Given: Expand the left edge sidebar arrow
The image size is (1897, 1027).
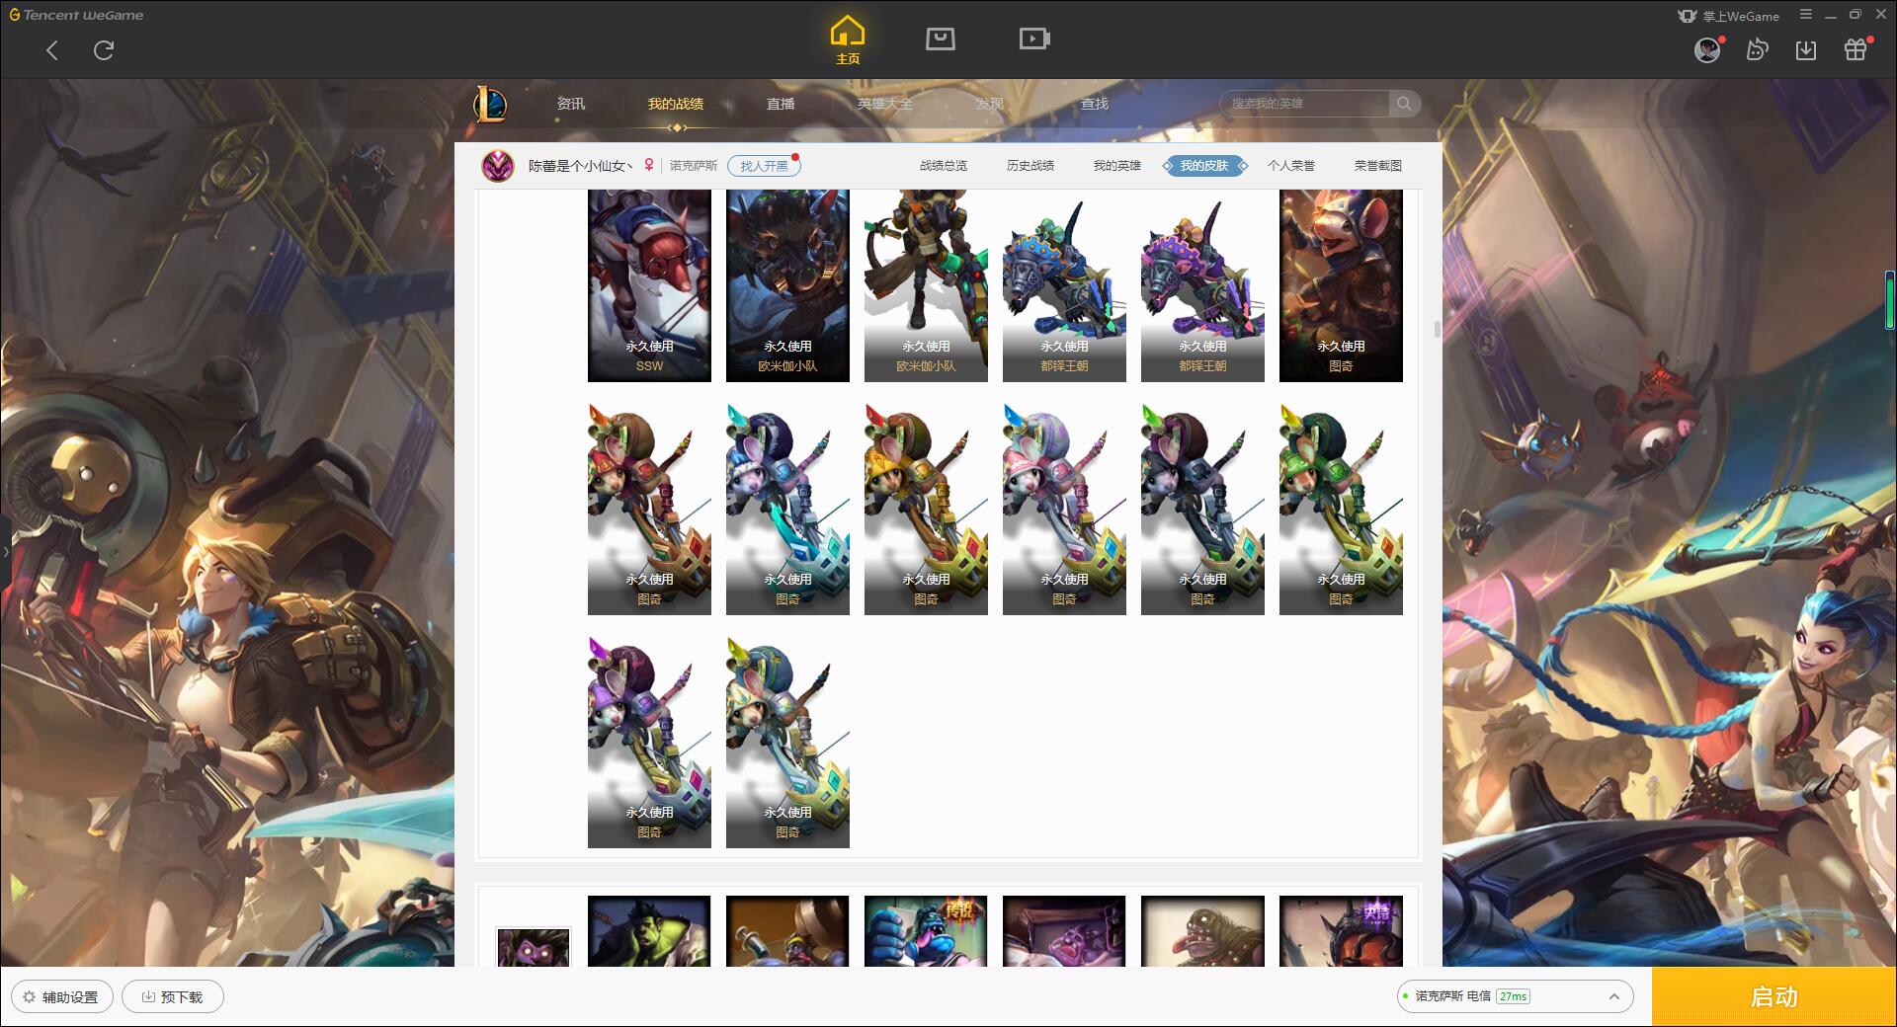Looking at the screenshot, I should click(x=5, y=551).
